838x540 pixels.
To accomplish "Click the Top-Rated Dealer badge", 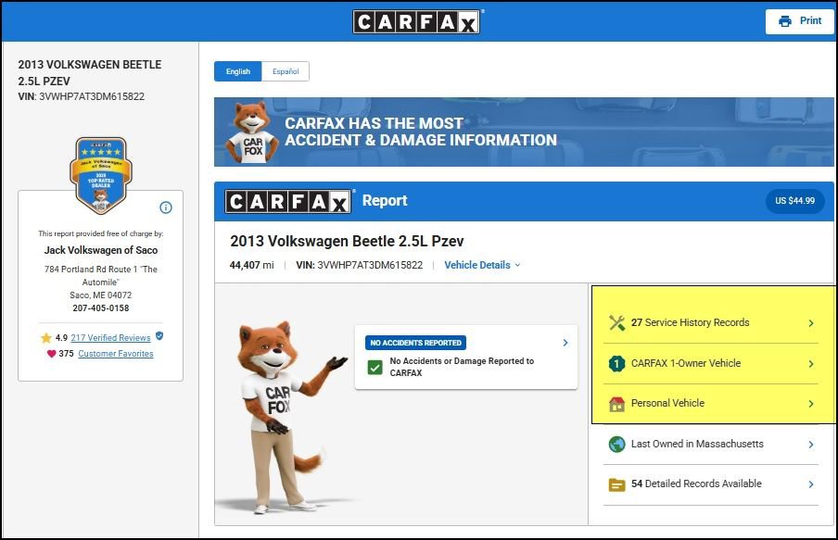I will [x=101, y=175].
